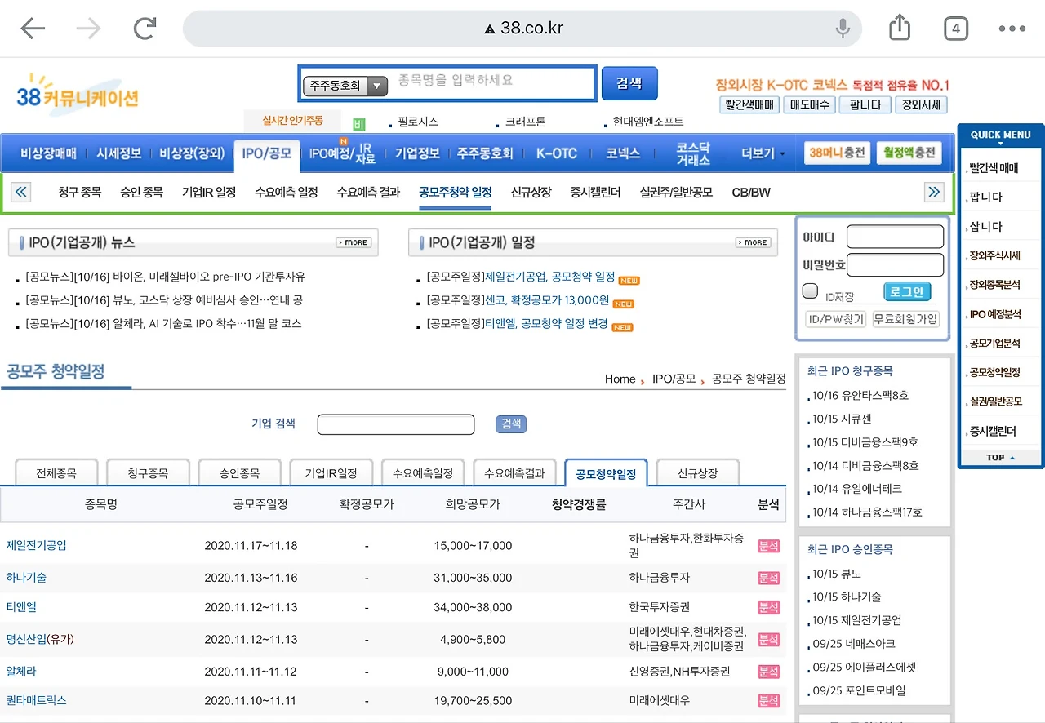
Task: Switch to the 신규상장 tab
Action: pyautogui.click(x=698, y=473)
